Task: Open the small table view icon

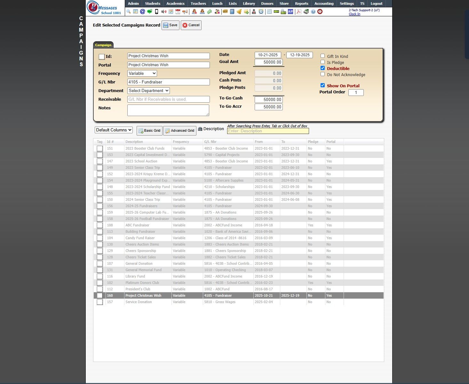Action: tap(135, 12)
